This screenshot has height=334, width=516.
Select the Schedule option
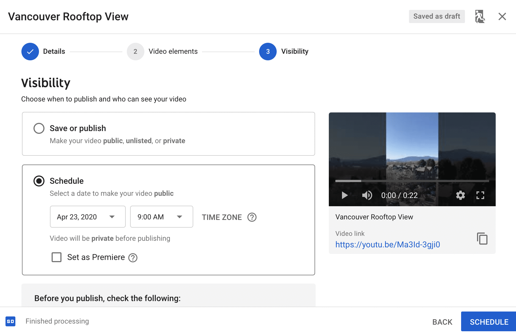(39, 181)
